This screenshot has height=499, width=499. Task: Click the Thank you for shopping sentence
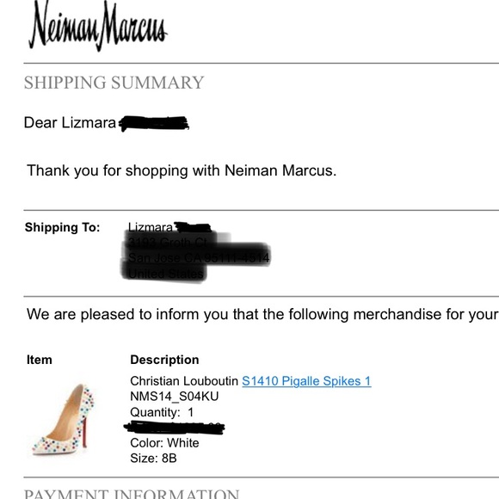[182, 170]
